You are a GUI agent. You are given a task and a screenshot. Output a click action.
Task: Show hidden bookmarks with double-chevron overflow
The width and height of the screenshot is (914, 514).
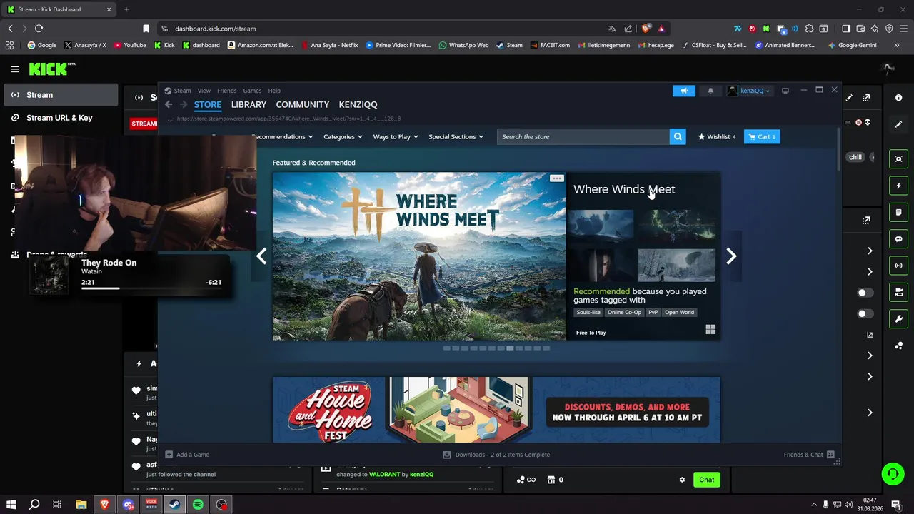pos(897,45)
